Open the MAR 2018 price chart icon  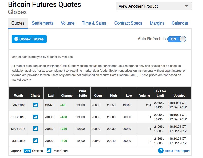point(36,129)
